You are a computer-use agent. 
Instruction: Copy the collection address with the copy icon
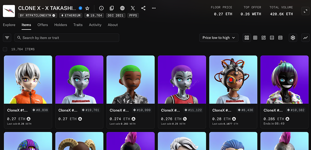pyautogui.click(x=112, y=8)
